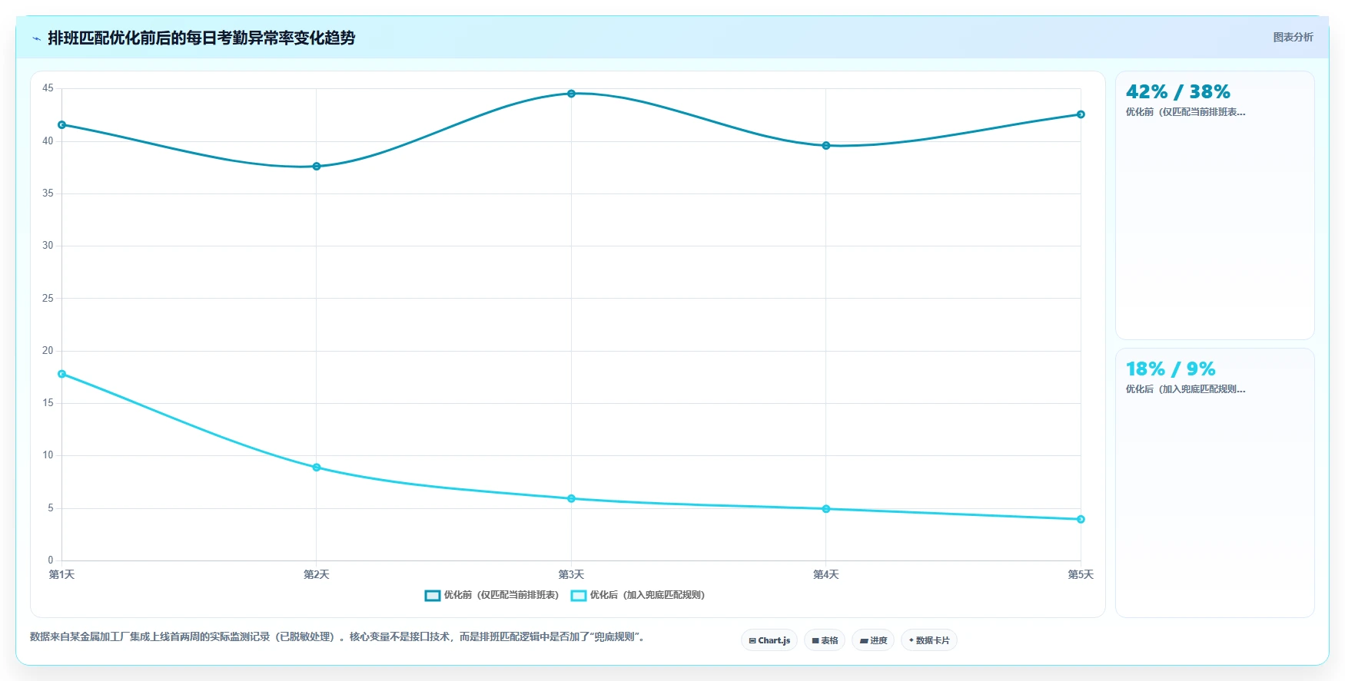1345x681 pixels.
Task: Click the 图表分析 label in the header
Action: point(1293,37)
